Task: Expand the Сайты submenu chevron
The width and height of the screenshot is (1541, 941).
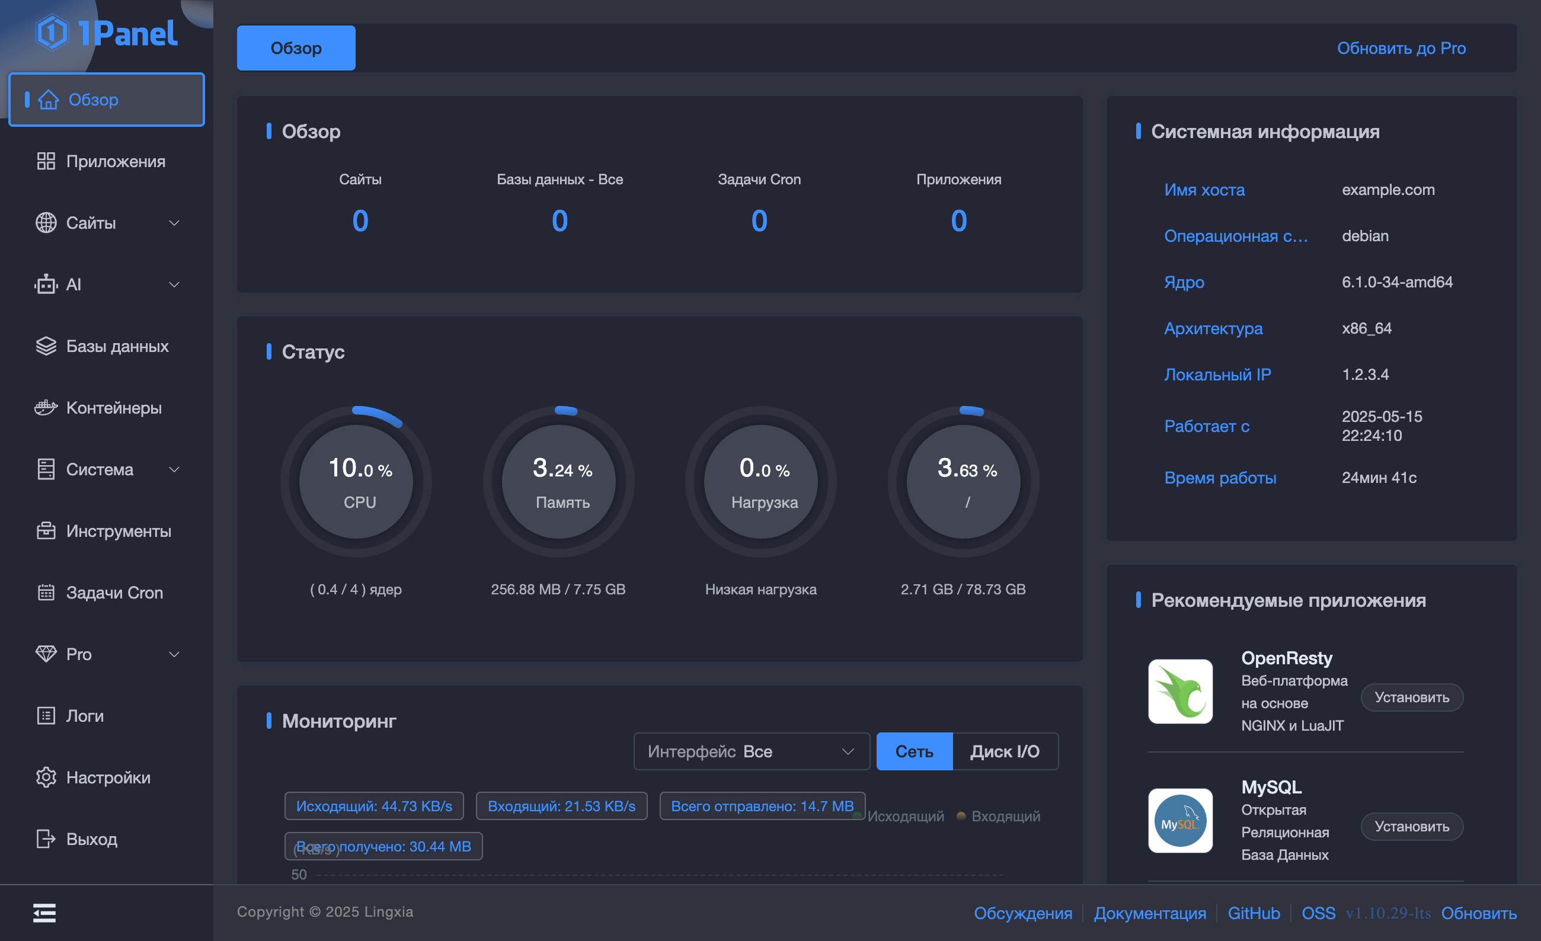Action: tap(174, 223)
